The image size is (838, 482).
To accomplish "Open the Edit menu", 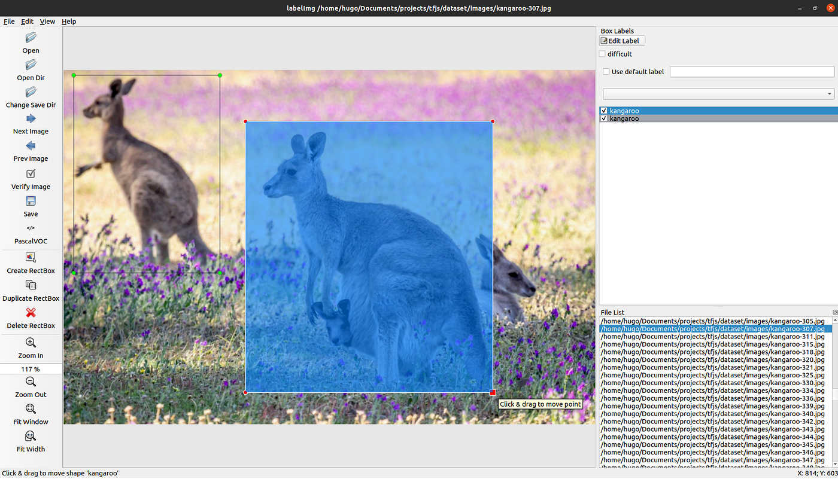I will click(x=27, y=22).
